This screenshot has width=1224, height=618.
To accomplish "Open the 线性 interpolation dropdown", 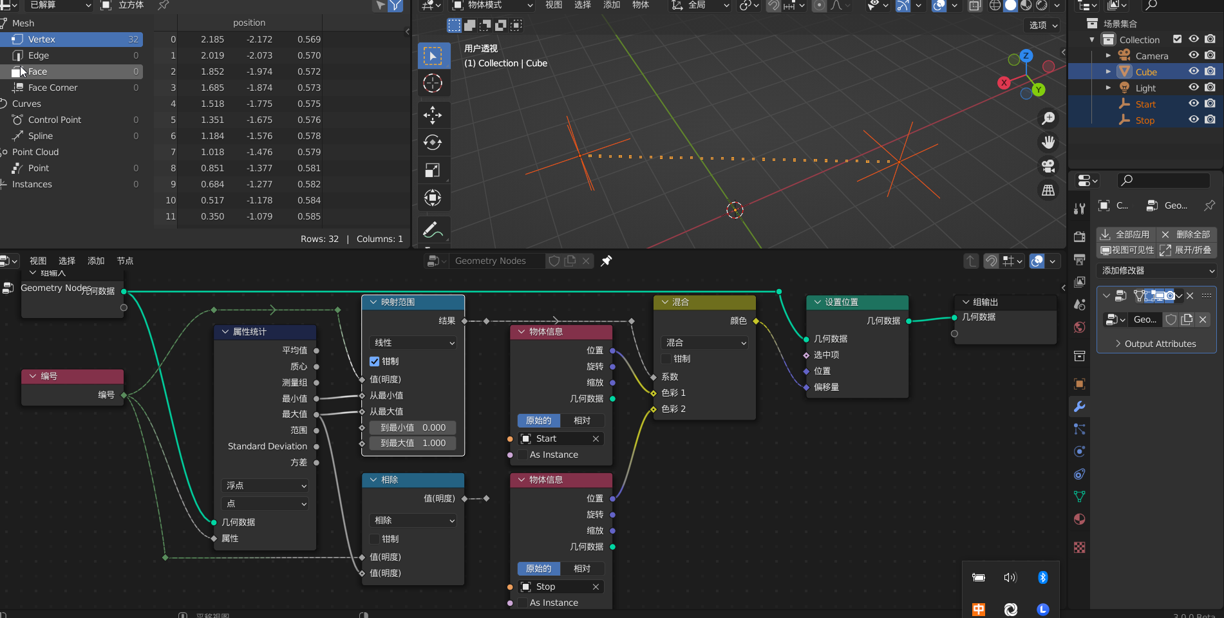I will pyautogui.click(x=413, y=342).
